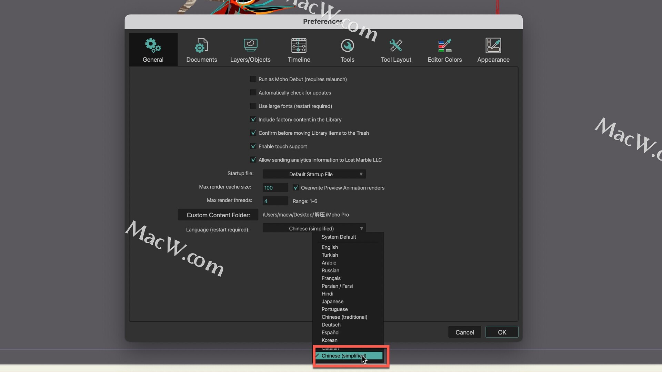Toggle Overwrite Preview Animation renders checkbox
This screenshot has height=372, width=662.
(x=295, y=187)
